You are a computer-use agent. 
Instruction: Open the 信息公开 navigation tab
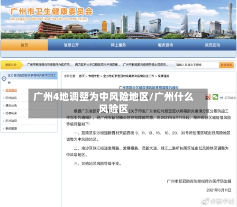click(71, 45)
